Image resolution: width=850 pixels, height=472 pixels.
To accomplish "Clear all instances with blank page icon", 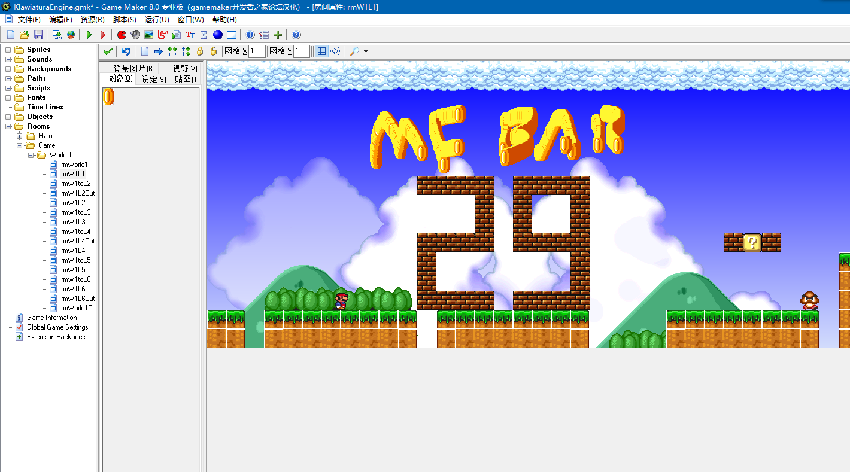I will click(x=144, y=51).
